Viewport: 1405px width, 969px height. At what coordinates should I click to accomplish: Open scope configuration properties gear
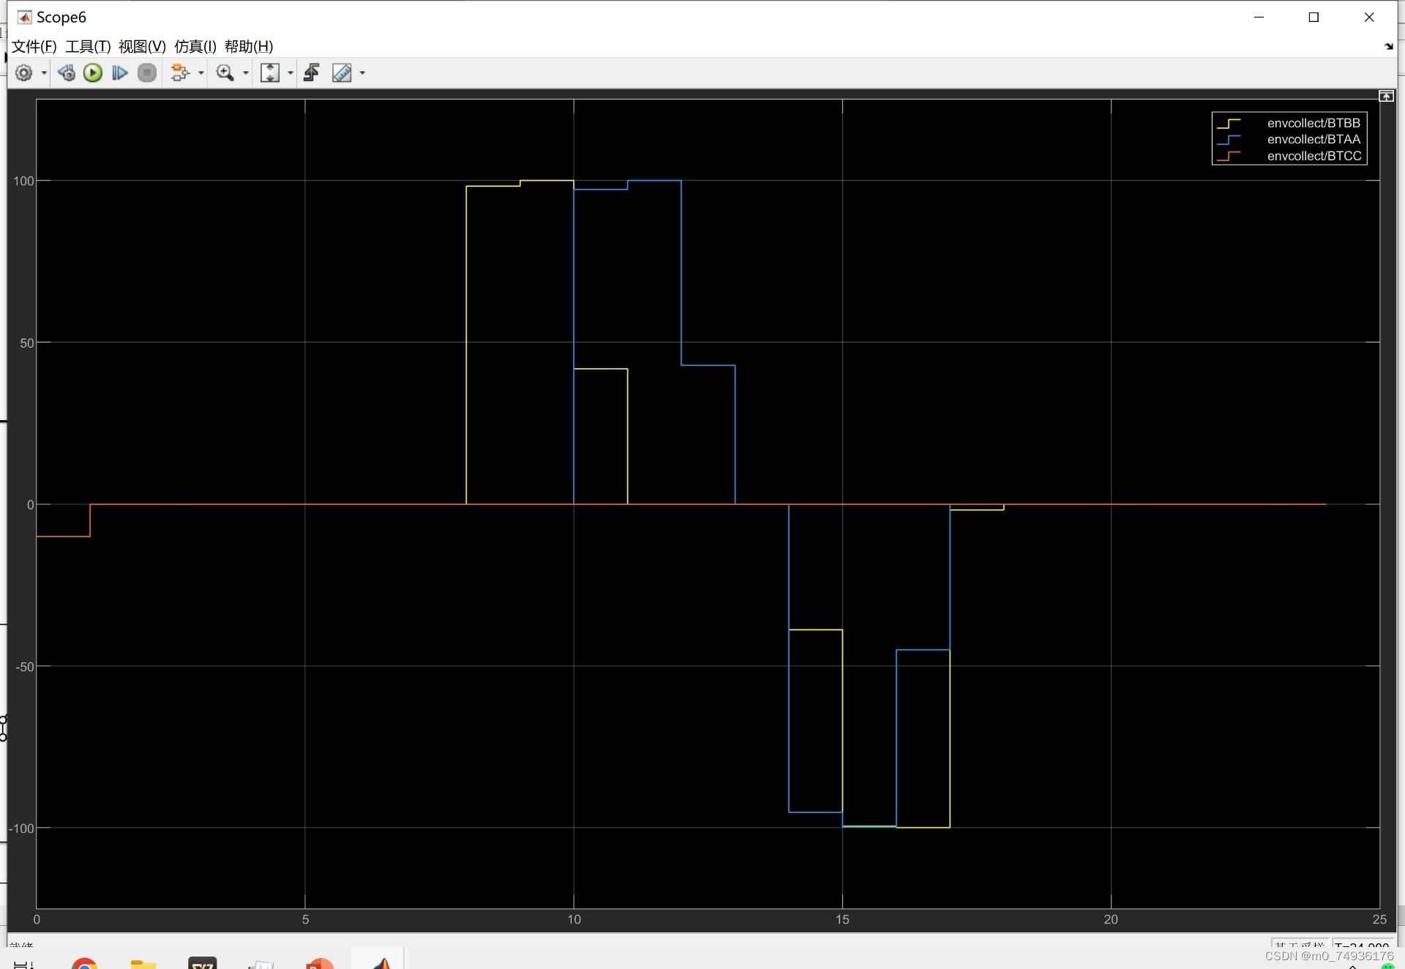pyautogui.click(x=23, y=72)
